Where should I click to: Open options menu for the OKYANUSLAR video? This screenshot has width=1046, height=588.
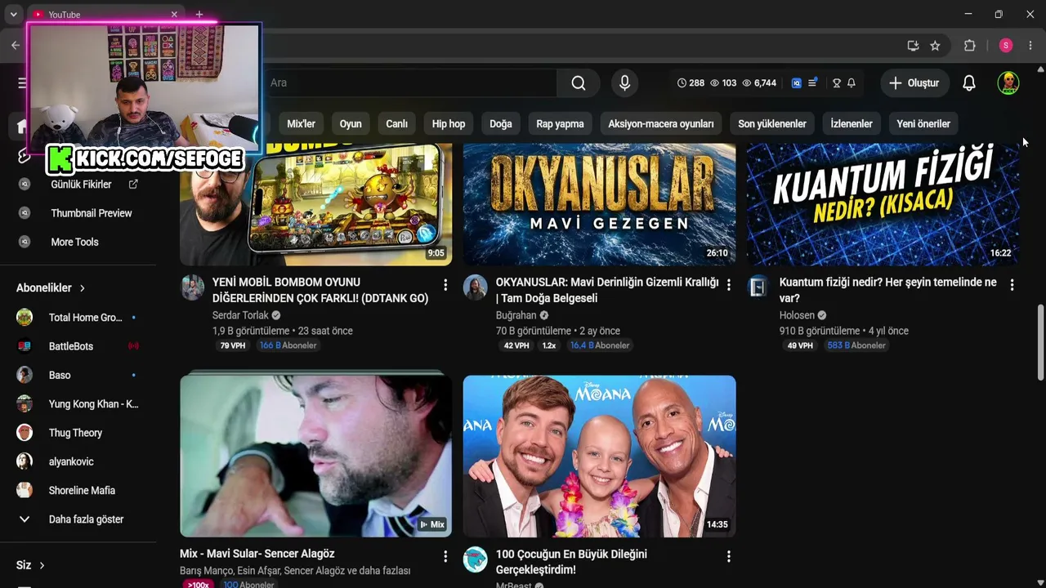pyautogui.click(x=729, y=285)
